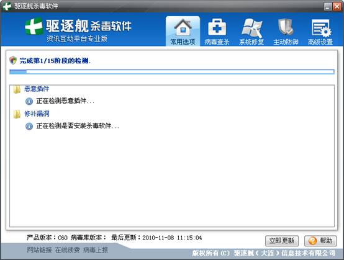Click the info icon next to 正在检测恶意插件
The width and height of the screenshot is (344, 260).
tap(29, 101)
